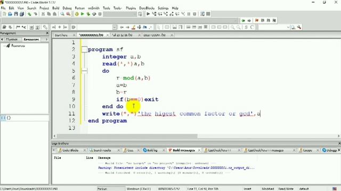Switch to the Start here tab
Image resolution: width=341 pixels, height=191 pixels.
pyautogui.click(x=61, y=35)
